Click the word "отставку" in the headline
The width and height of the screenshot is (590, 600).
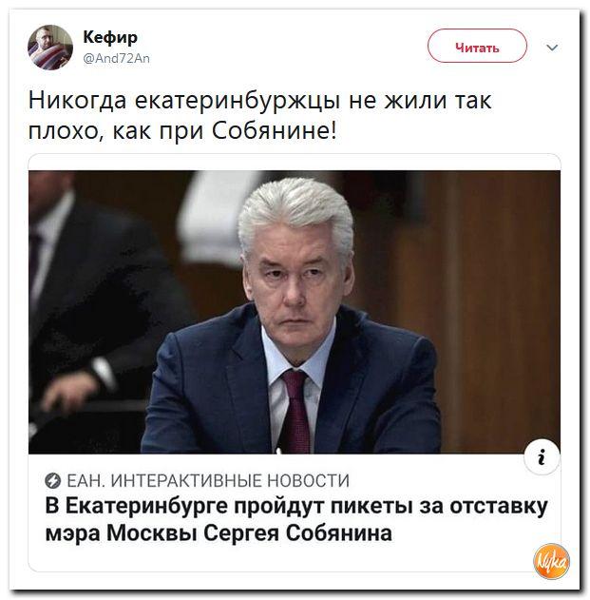tap(499, 506)
